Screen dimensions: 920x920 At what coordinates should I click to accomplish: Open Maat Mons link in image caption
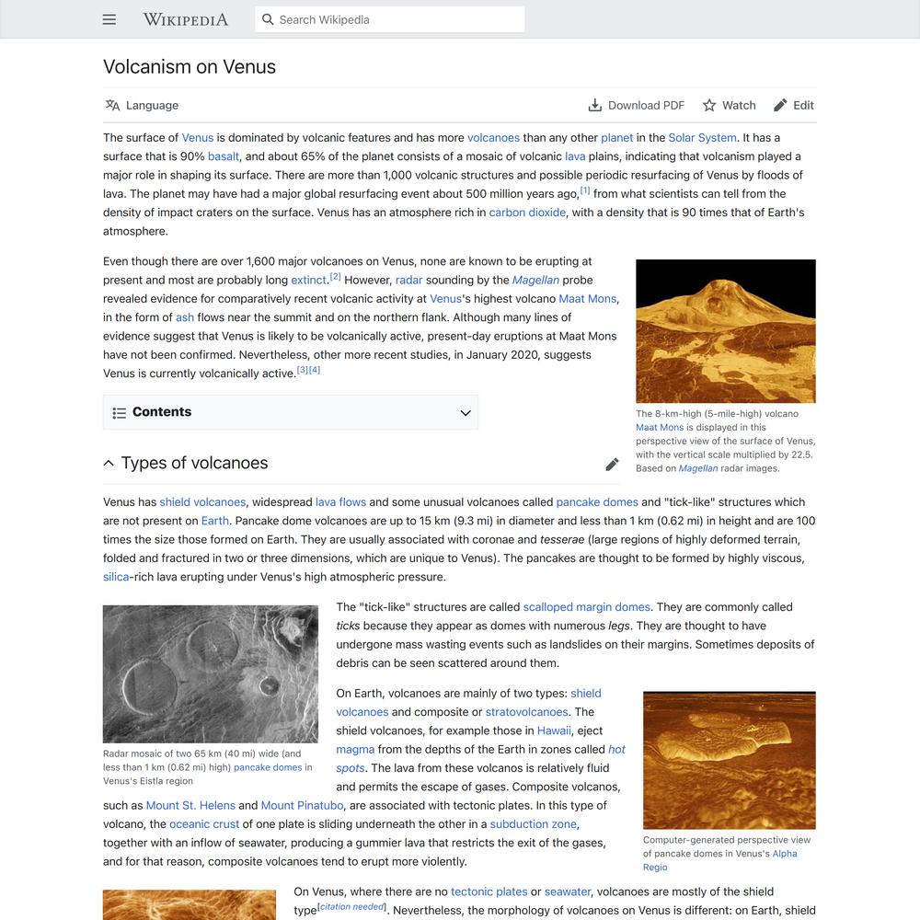[x=660, y=427]
